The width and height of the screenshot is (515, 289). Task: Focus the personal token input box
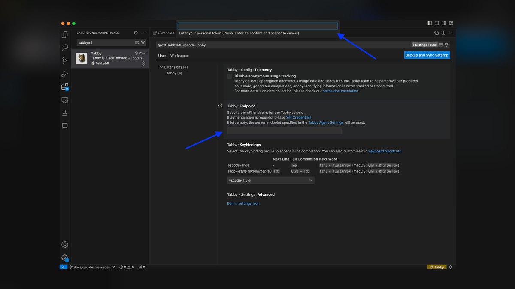point(257,26)
